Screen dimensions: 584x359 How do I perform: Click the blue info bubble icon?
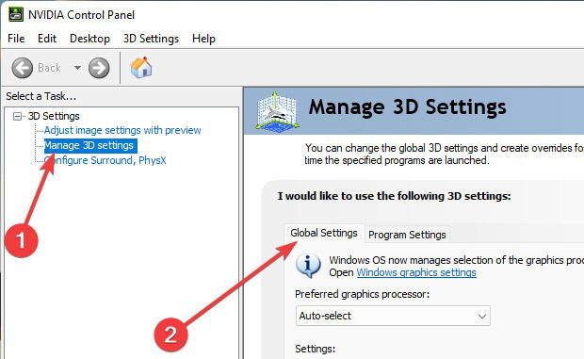(308, 266)
